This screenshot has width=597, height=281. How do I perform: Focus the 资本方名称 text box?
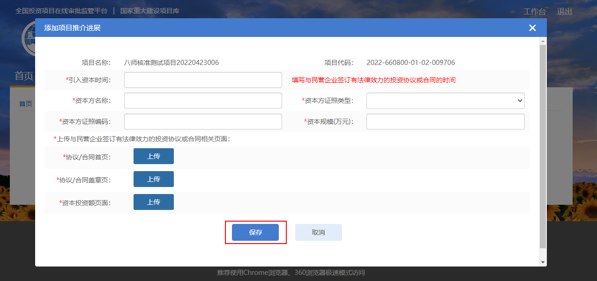coord(203,101)
